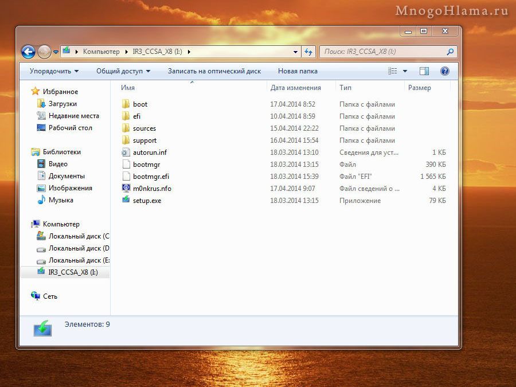The image size is (516, 387).
Task: Click the Back navigation arrow button
Action: pyautogui.click(x=28, y=52)
